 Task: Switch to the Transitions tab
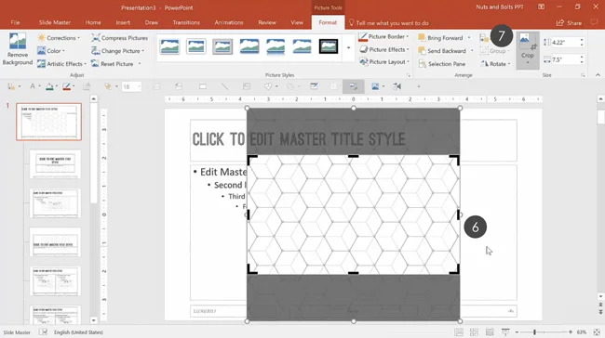(186, 22)
